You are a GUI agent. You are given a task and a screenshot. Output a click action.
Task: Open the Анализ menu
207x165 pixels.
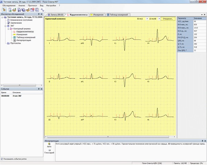pos(21,6)
